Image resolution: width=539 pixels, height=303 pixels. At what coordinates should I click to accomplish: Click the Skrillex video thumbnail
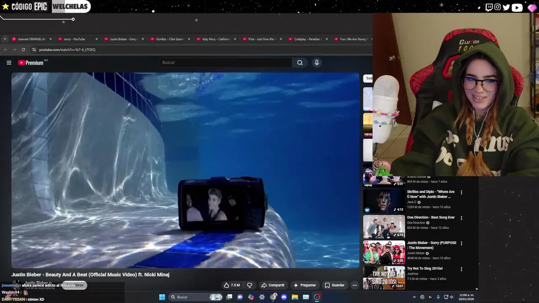(x=384, y=201)
